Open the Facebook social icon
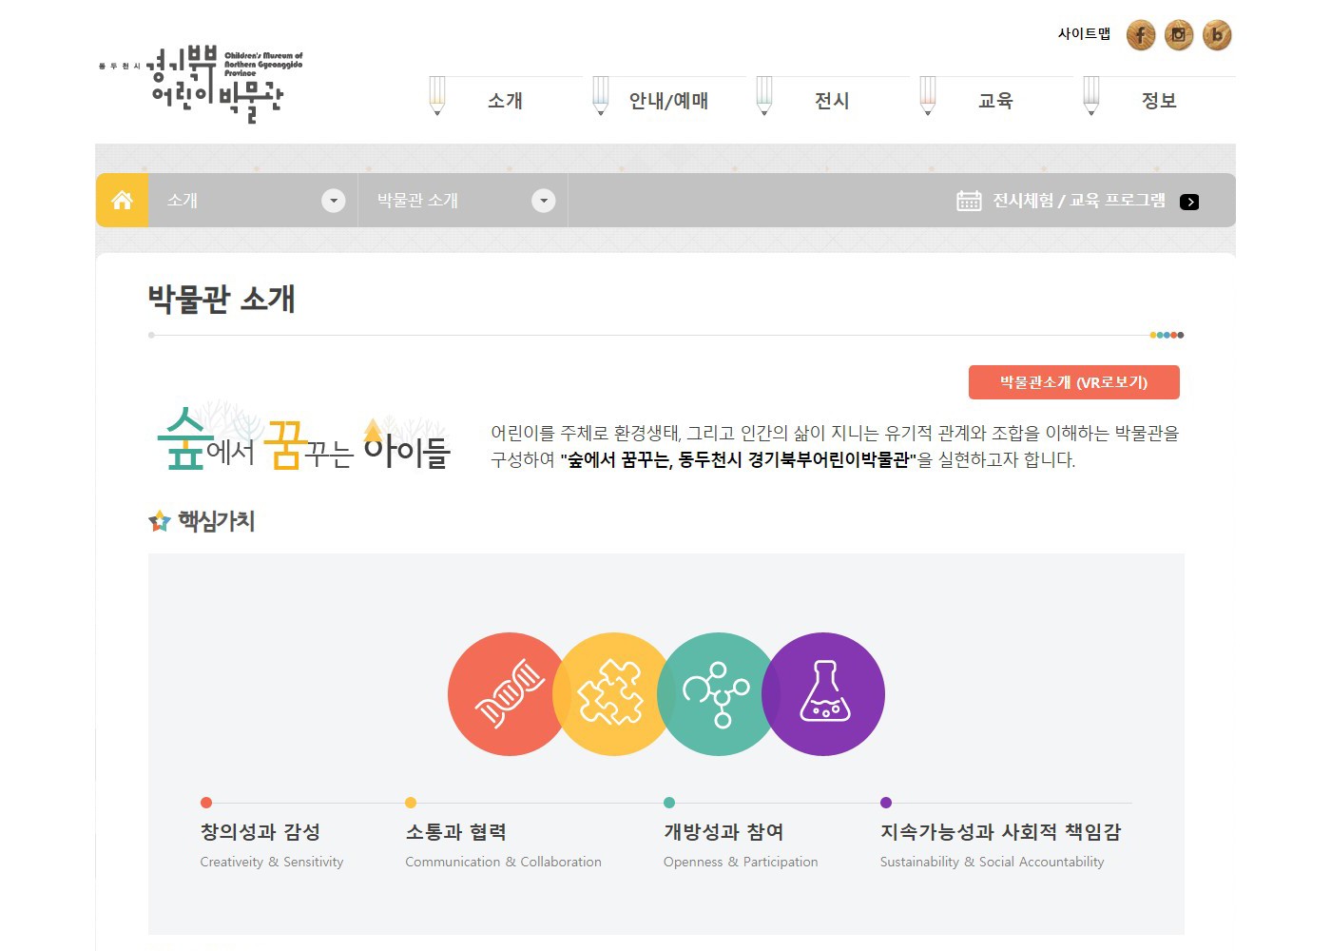This screenshot has width=1331, height=951. [x=1140, y=35]
